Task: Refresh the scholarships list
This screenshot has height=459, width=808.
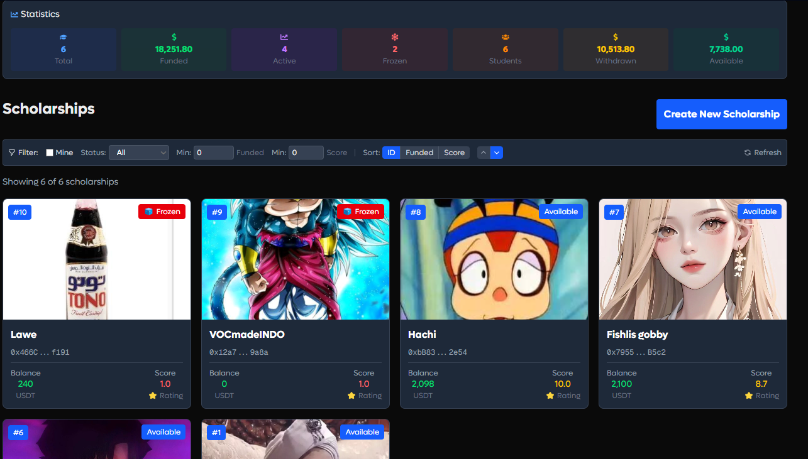Action: [763, 153]
